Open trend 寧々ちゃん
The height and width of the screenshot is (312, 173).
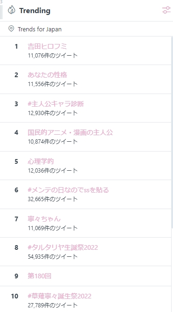point(44,219)
